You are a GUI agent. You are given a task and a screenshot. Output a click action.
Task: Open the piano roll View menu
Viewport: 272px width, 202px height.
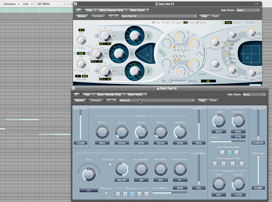(x=27, y=4)
